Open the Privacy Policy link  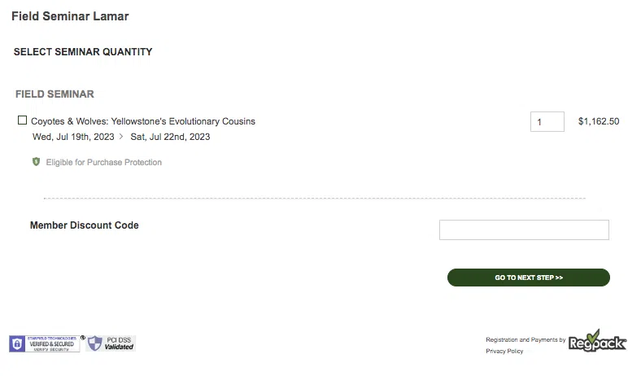tap(504, 352)
